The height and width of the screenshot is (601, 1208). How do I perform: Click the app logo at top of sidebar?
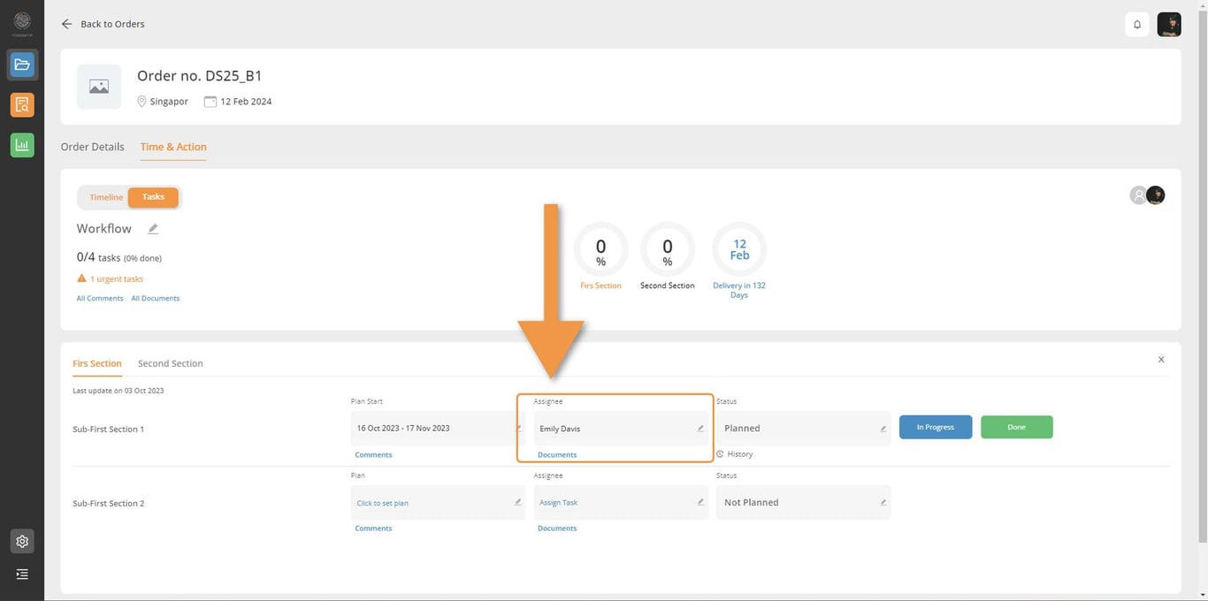[22, 21]
